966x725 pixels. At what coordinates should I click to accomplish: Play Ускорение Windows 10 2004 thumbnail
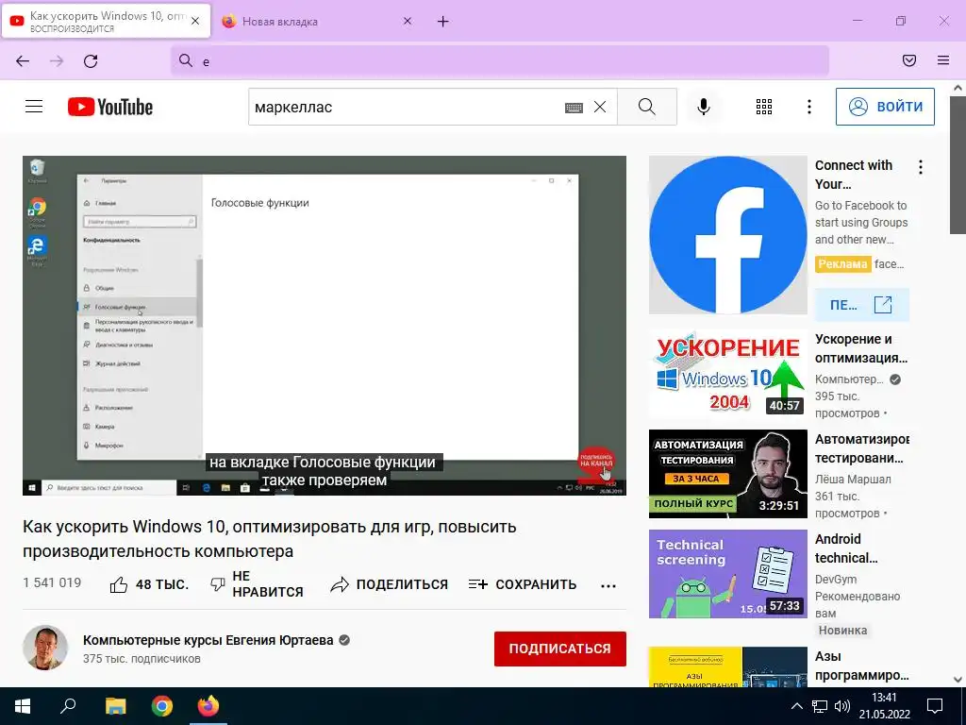727,374
